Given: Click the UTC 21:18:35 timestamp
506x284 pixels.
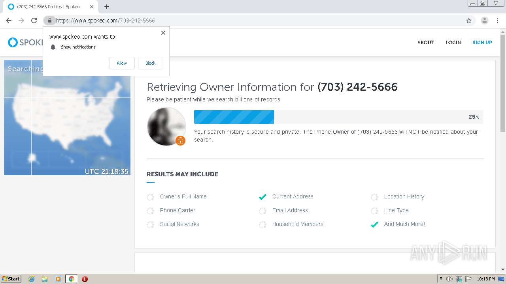Looking at the screenshot, I should 107,171.
